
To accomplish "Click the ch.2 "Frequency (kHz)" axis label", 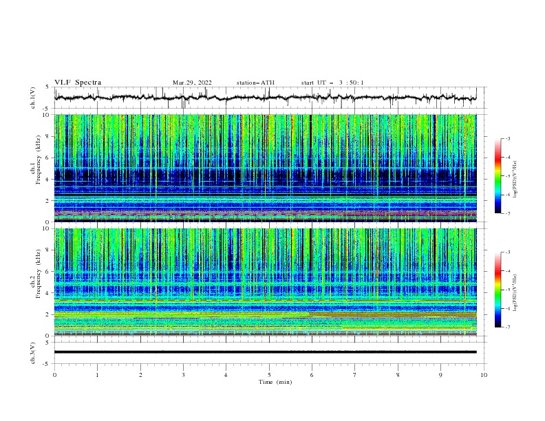I will 39,274.
